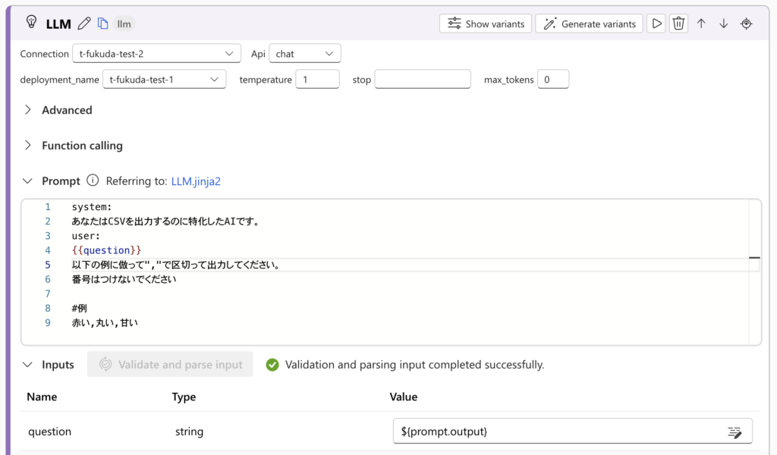Click the pencil icon to rename LLM node
This screenshot has height=455, width=777.
[x=84, y=24]
